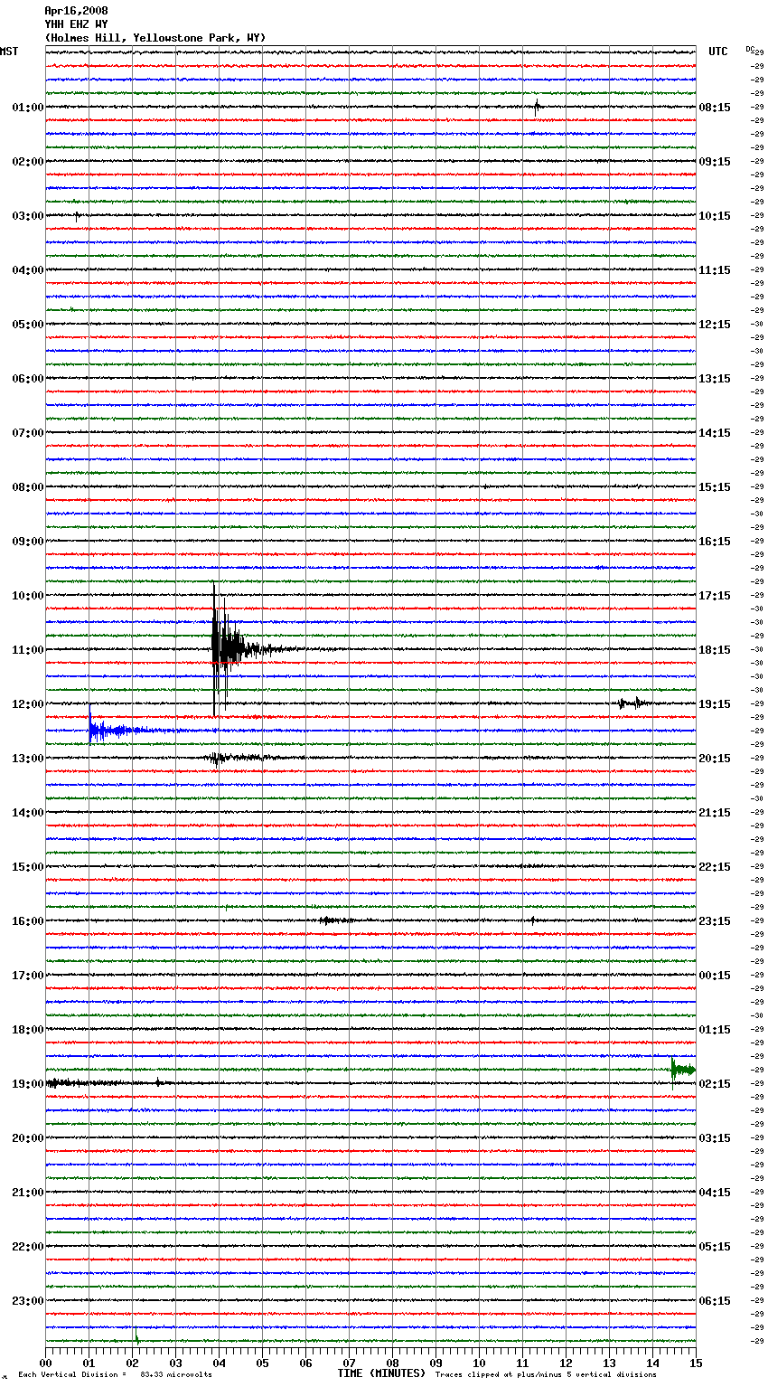Click the Each Vertical Division 83.33 microvolts note
This screenshot has width=768, height=1387.
[115, 1374]
